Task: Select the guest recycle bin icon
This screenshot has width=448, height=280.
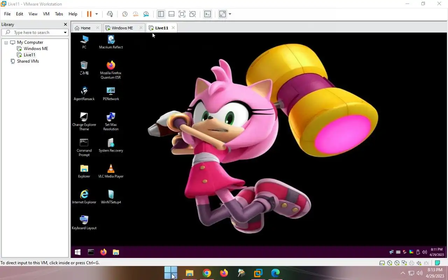Action: [84, 68]
